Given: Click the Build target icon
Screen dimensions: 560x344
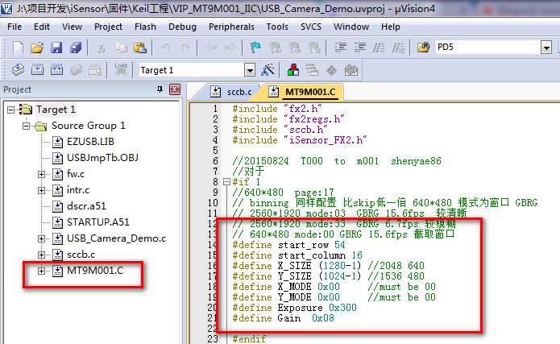Looking at the screenshot, I should click(37, 69).
